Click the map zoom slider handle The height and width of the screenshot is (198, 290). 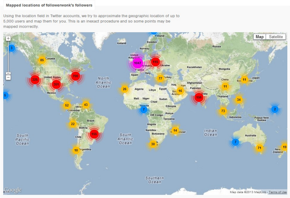8,73
